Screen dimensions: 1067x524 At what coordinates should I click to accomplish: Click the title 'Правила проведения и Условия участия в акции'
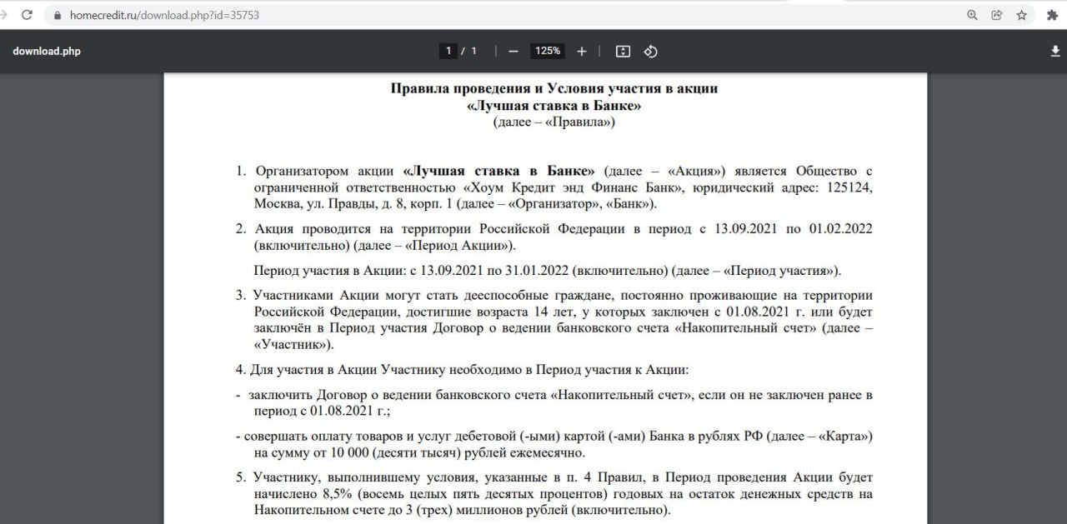(x=554, y=88)
